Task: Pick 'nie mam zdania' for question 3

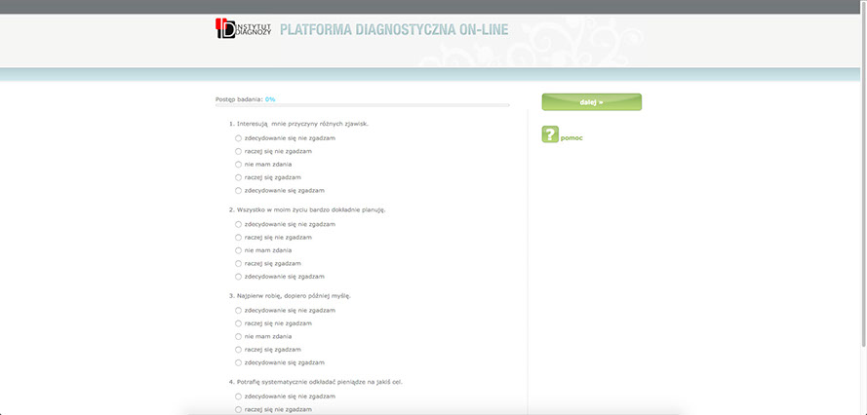Action: [238, 336]
